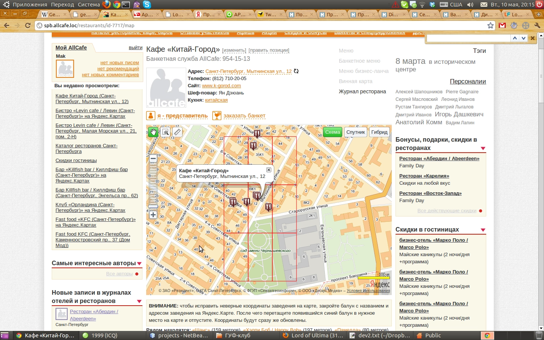Find previous match with the up arrow
544x340 pixels.
tap(515, 38)
